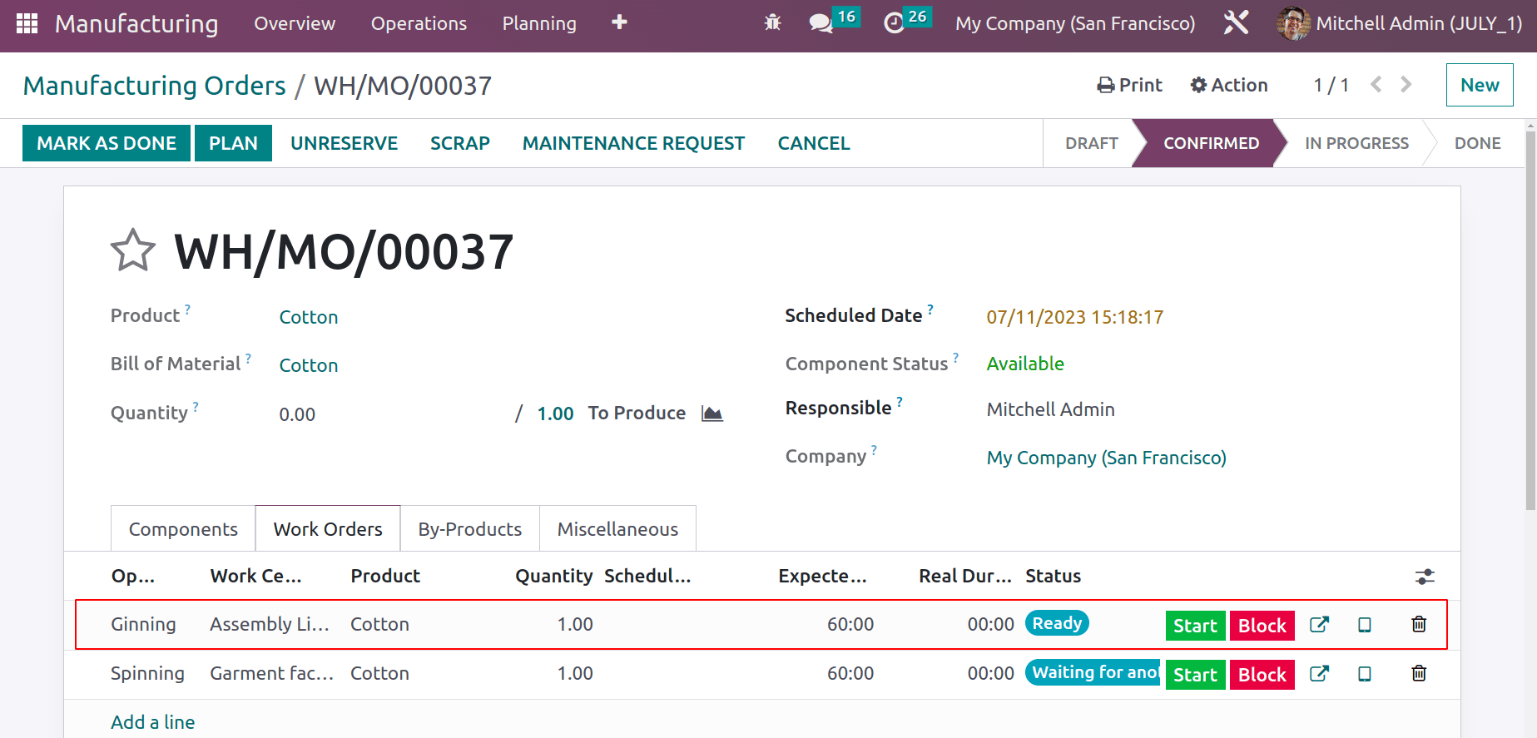This screenshot has width=1537, height=738.
Task: Select the DONE status stage
Action: pyautogui.click(x=1477, y=143)
